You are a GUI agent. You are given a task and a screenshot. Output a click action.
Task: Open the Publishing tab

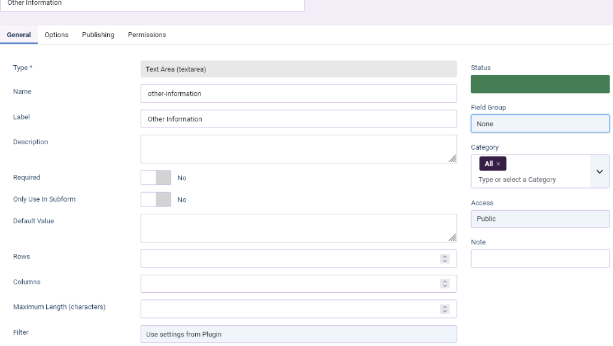(98, 35)
